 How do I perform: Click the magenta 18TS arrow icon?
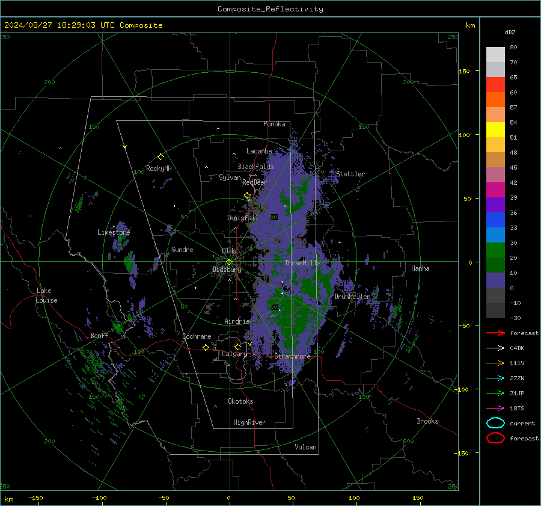[495, 409]
